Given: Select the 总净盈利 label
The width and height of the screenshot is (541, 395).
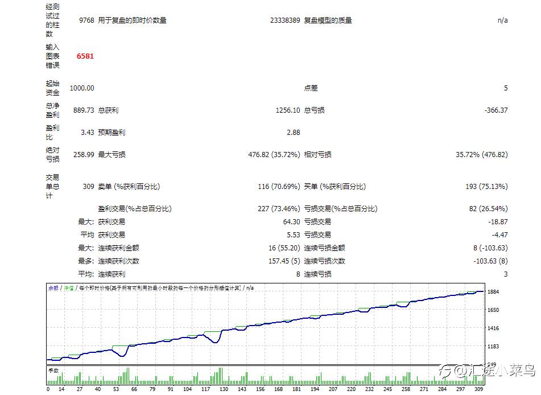Looking at the screenshot, I should [x=52, y=110].
